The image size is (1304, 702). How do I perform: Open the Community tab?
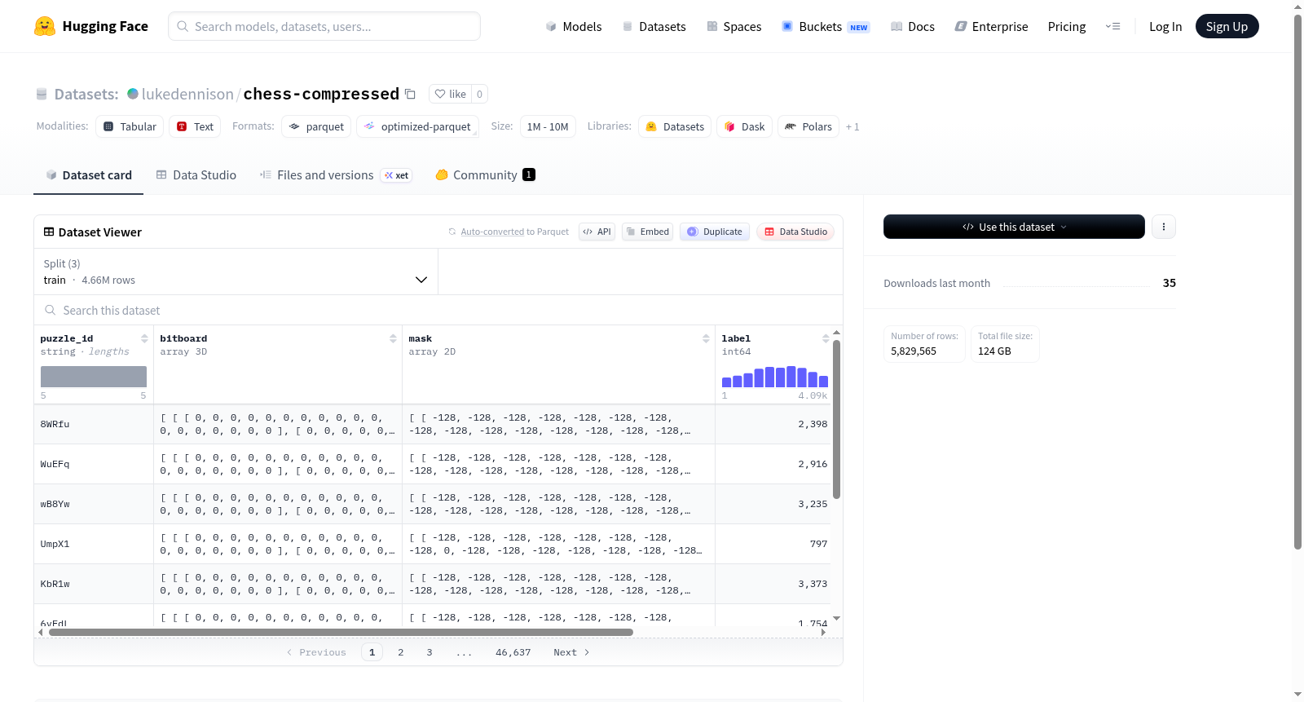(485, 175)
